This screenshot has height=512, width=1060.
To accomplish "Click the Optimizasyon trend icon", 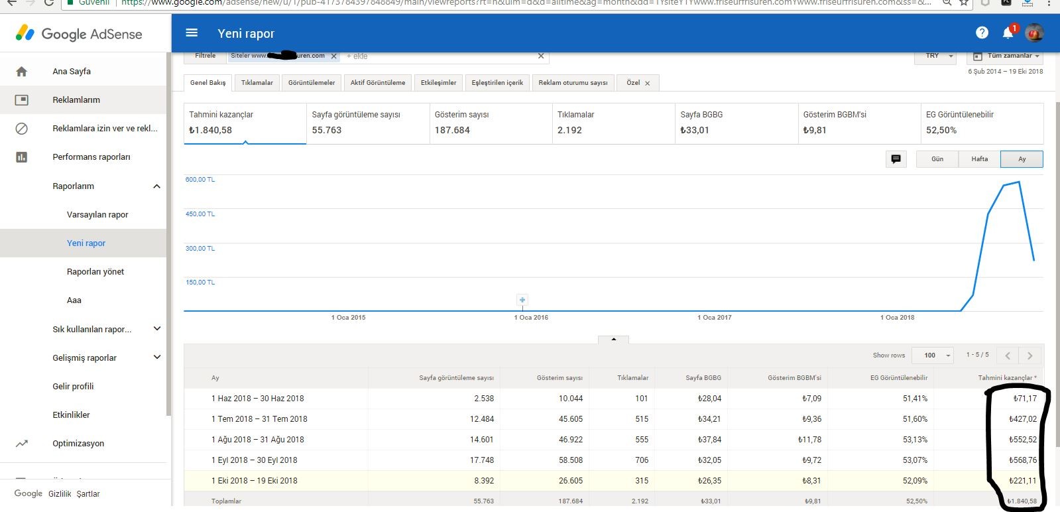I will coord(22,444).
